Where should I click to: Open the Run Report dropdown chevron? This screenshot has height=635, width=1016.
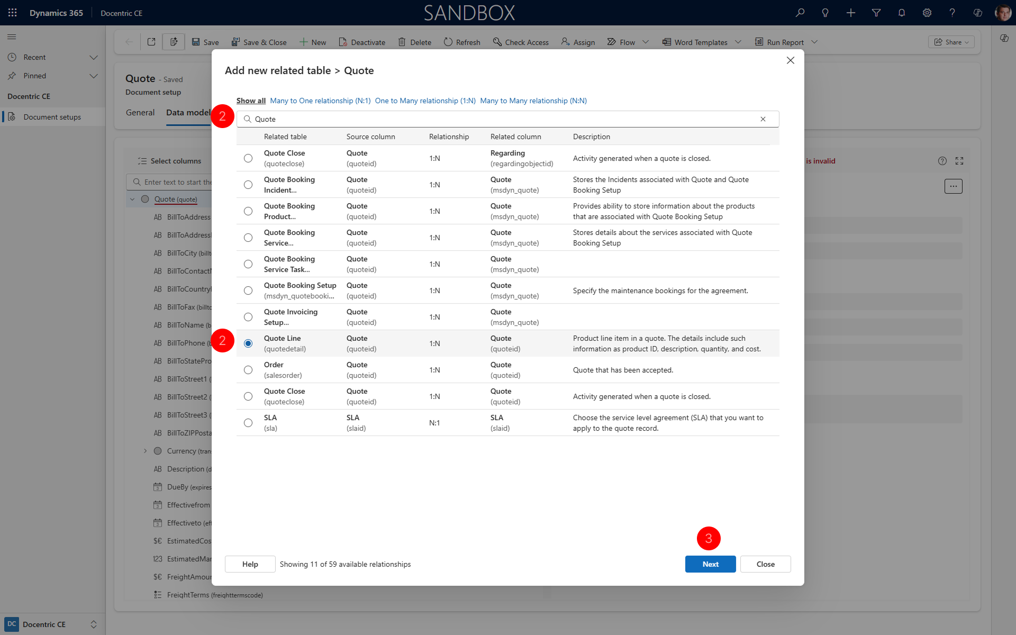click(x=814, y=42)
